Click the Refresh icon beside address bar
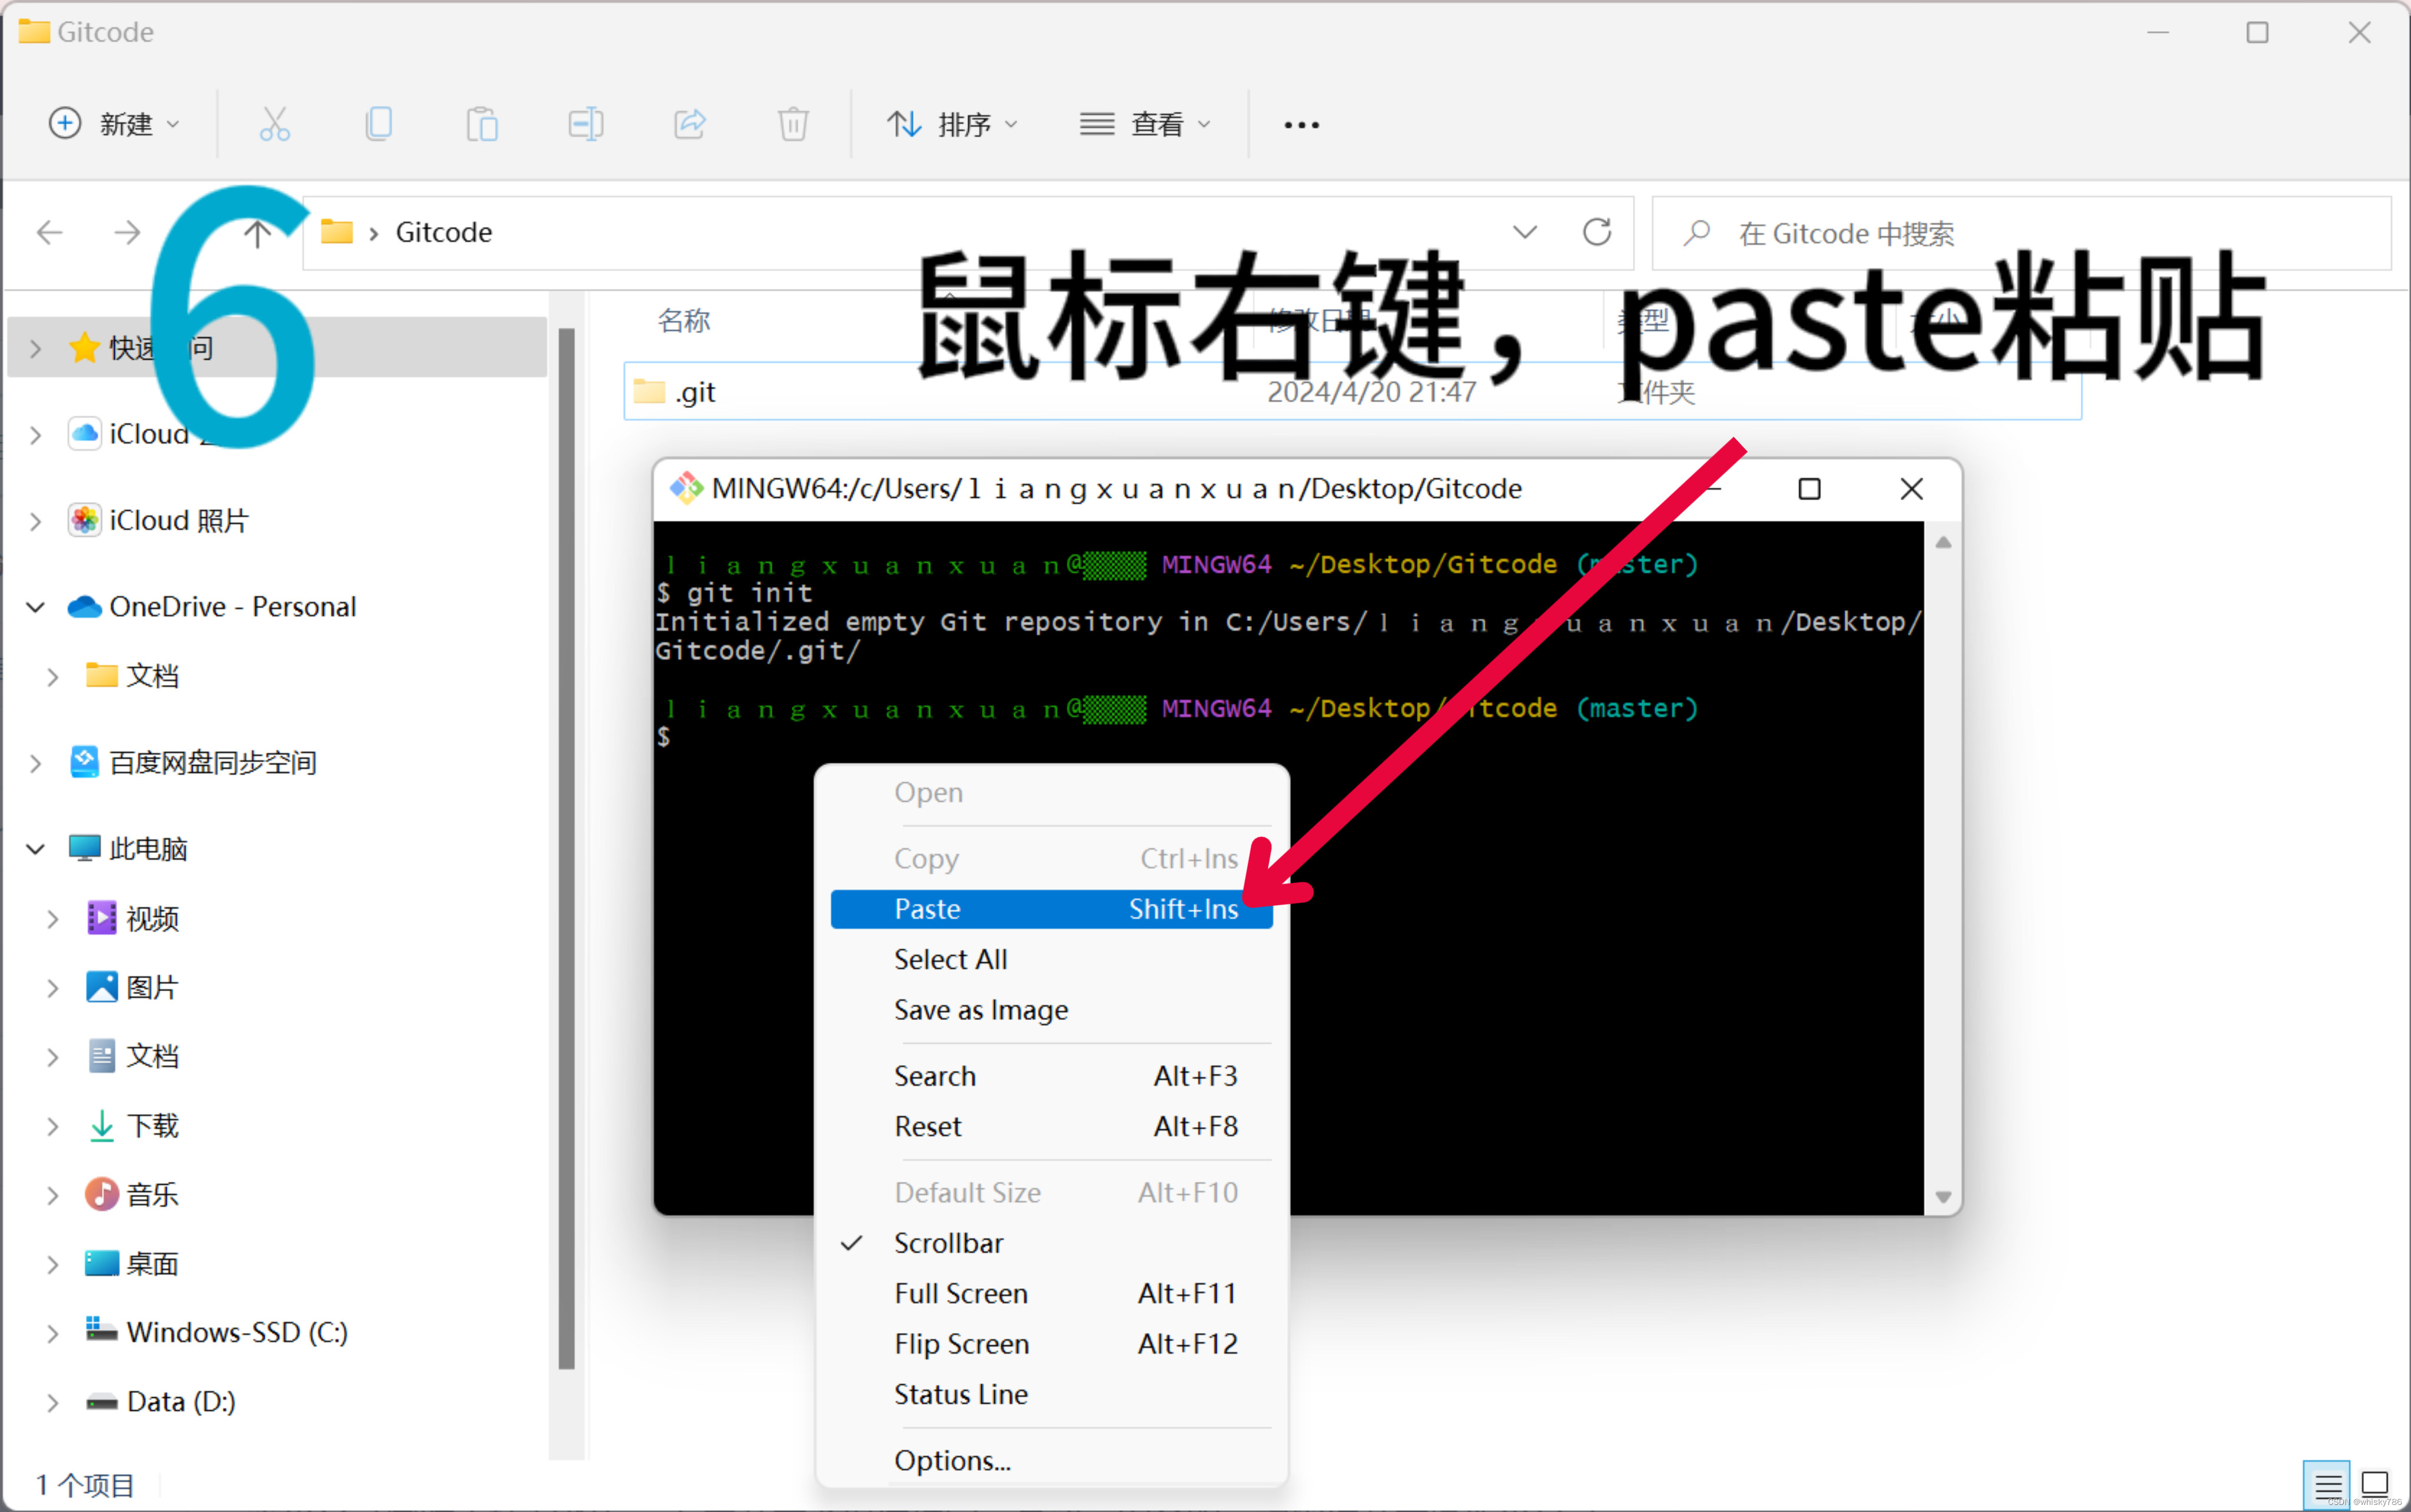This screenshot has width=2411, height=1512. coord(1596,232)
